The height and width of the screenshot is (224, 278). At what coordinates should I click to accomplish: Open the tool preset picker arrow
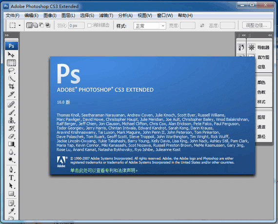coord(20,25)
